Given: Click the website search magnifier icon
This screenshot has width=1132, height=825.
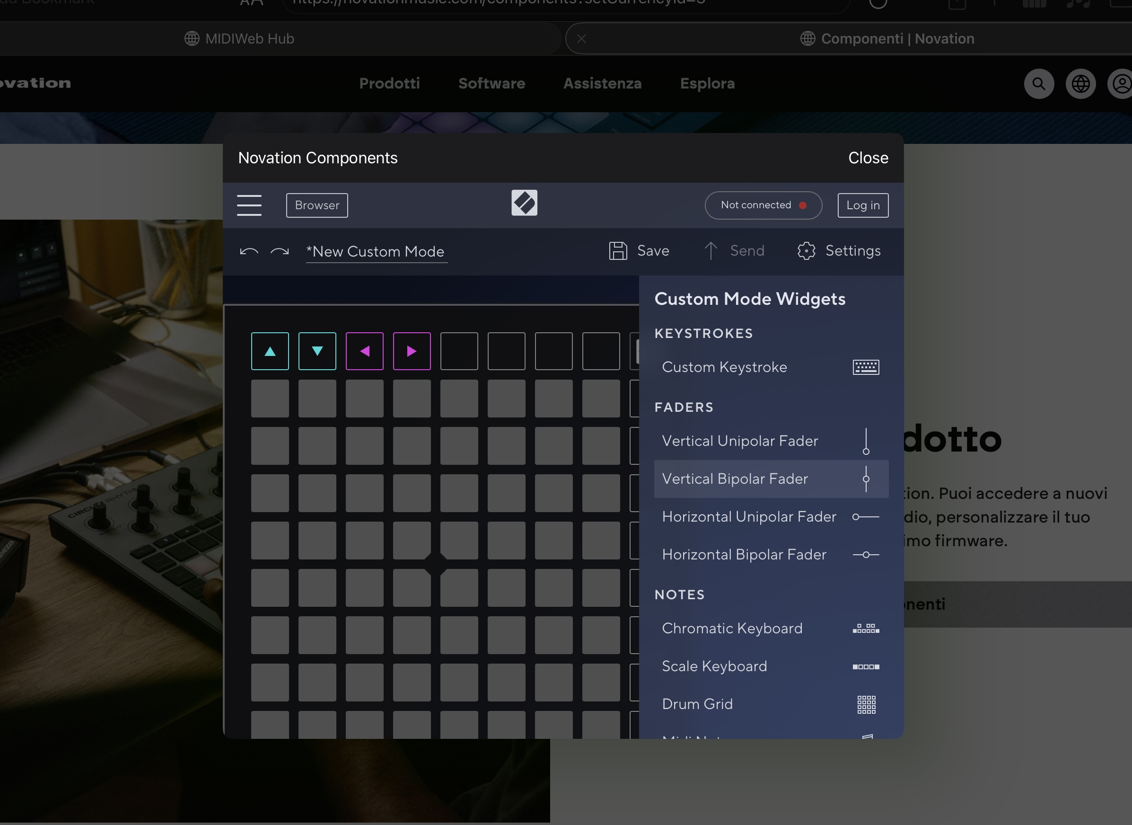Looking at the screenshot, I should tap(1039, 83).
